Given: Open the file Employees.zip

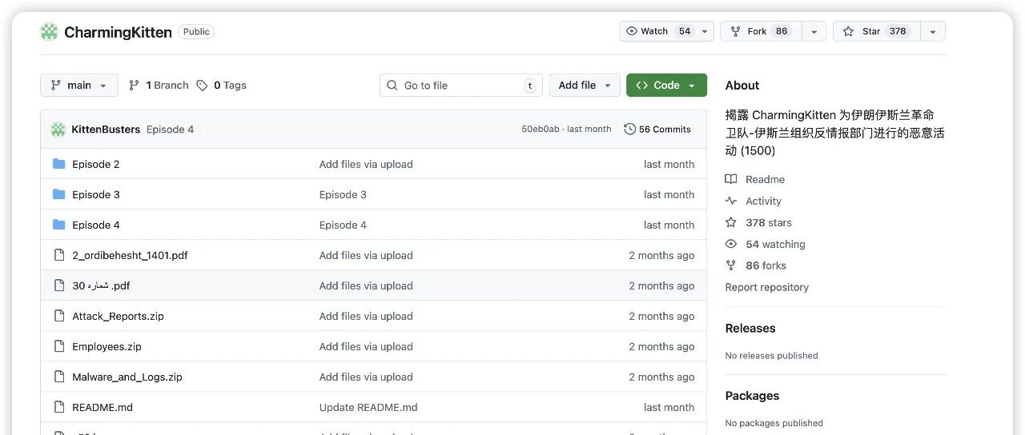Looking at the screenshot, I should tap(107, 346).
